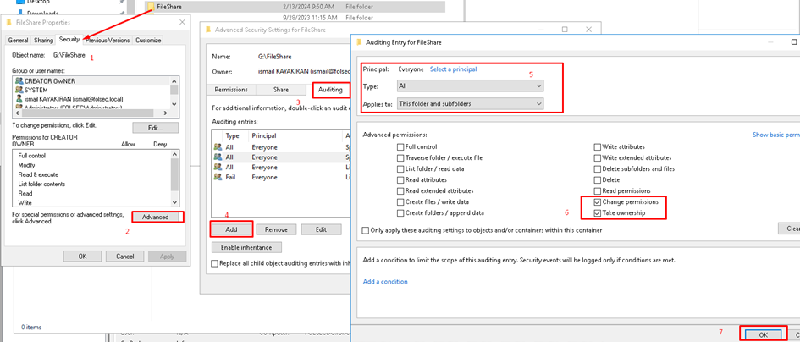800x342 pixels.
Task: Uncheck the Take ownership checkbox
Action: (x=599, y=213)
